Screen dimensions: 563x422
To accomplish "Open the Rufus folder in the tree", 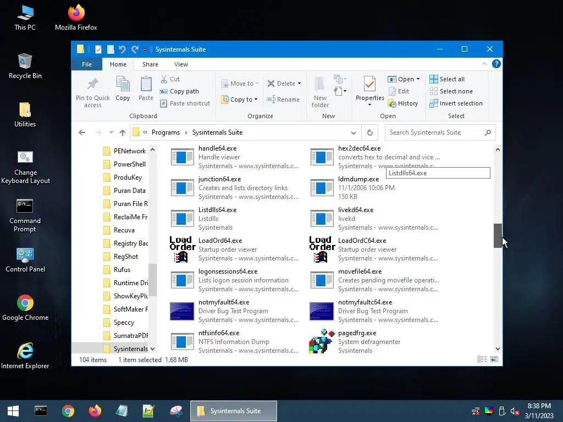I will pyautogui.click(x=122, y=269).
